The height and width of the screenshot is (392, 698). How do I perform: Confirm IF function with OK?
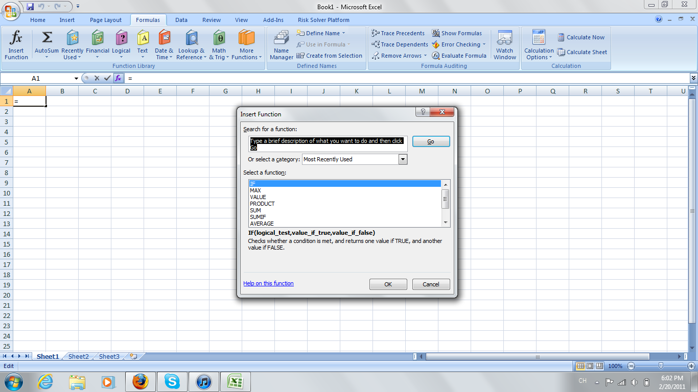coord(388,284)
